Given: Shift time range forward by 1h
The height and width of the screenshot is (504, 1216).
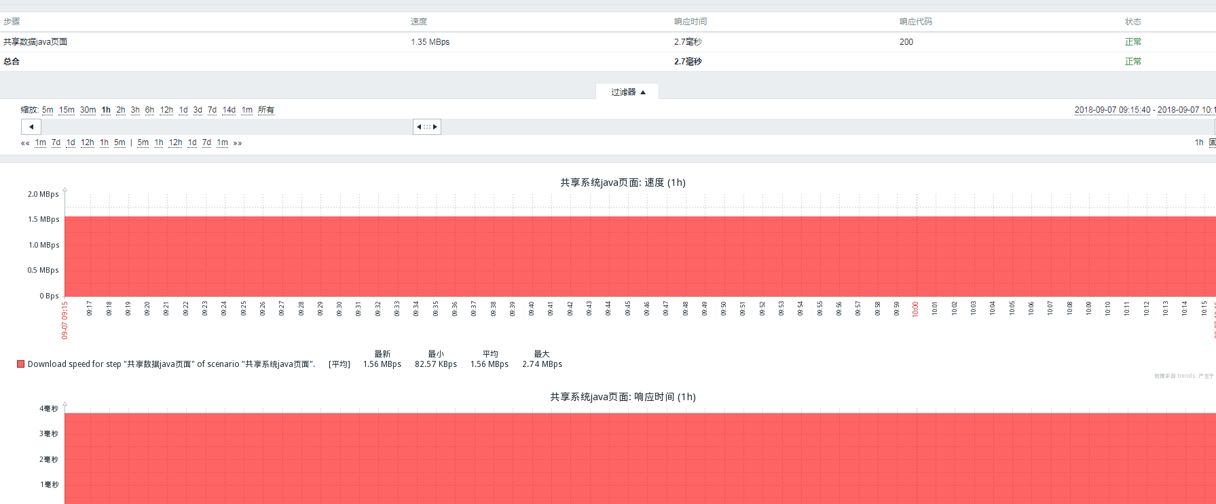Looking at the screenshot, I should click(x=159, y=143).
